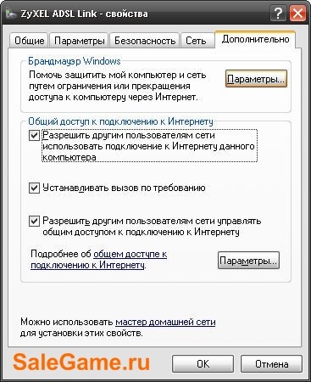Click the dotted-outlined Разрешить другим пользователям label text
The height and width of the screenshot is (382, 311).
[x=149, y=146]
